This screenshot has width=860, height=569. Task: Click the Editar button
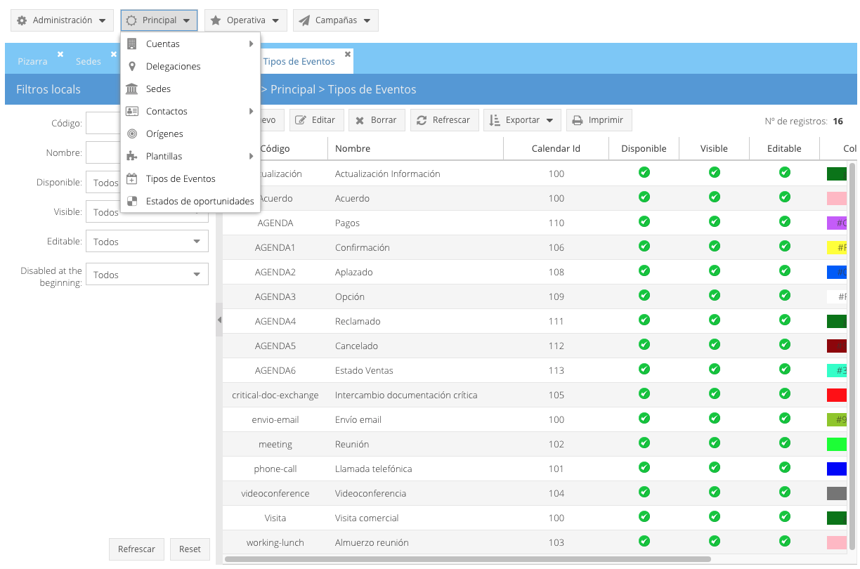point(317,120)
